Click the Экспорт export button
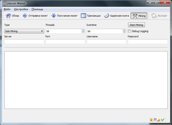This screenshot has height=125, width=172. point(159,16)
